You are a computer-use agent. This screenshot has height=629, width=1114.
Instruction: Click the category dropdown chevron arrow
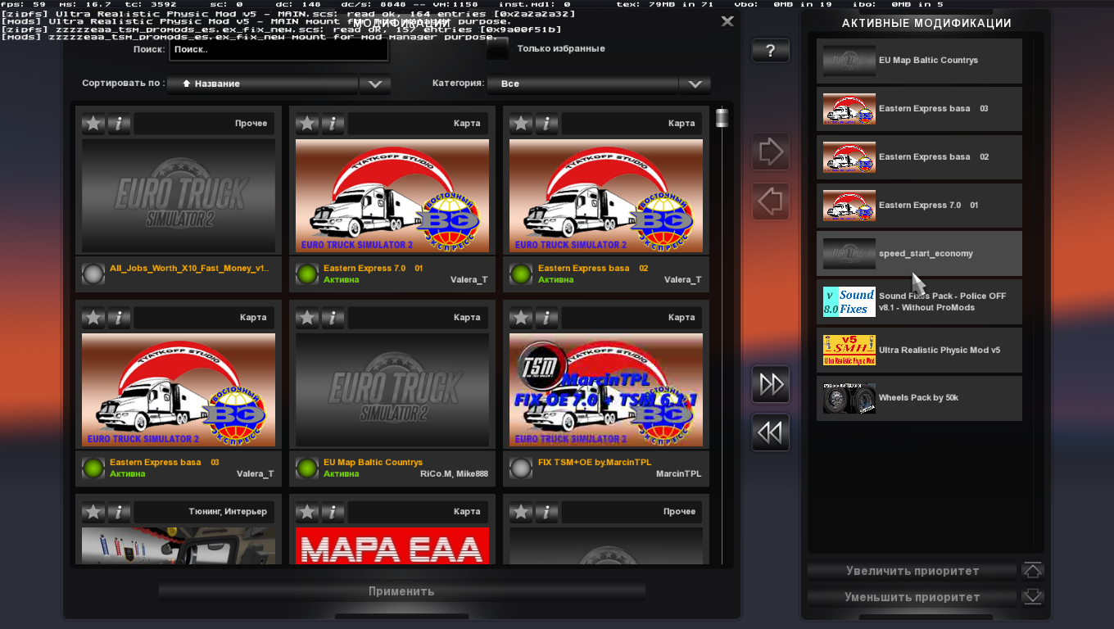click(695, 84)
